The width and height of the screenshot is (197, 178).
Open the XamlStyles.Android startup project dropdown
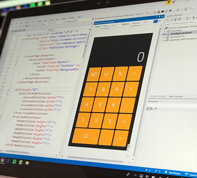coord(77,21)
